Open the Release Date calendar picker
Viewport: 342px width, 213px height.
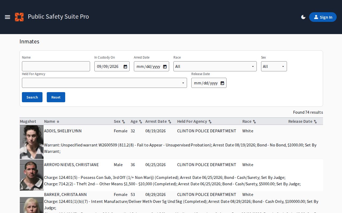tap(222, 83)
